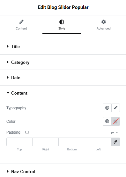126x177 pixels.
Task: Open the Color picker swatch
Action: [116, 121]
